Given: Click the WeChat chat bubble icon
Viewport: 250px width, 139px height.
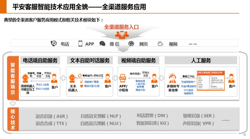Looking at the screenshot, I should pos(103,44).
